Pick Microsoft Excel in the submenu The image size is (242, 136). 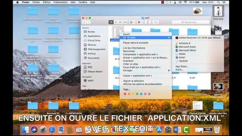pyautogui.click(x=186, y=47)
